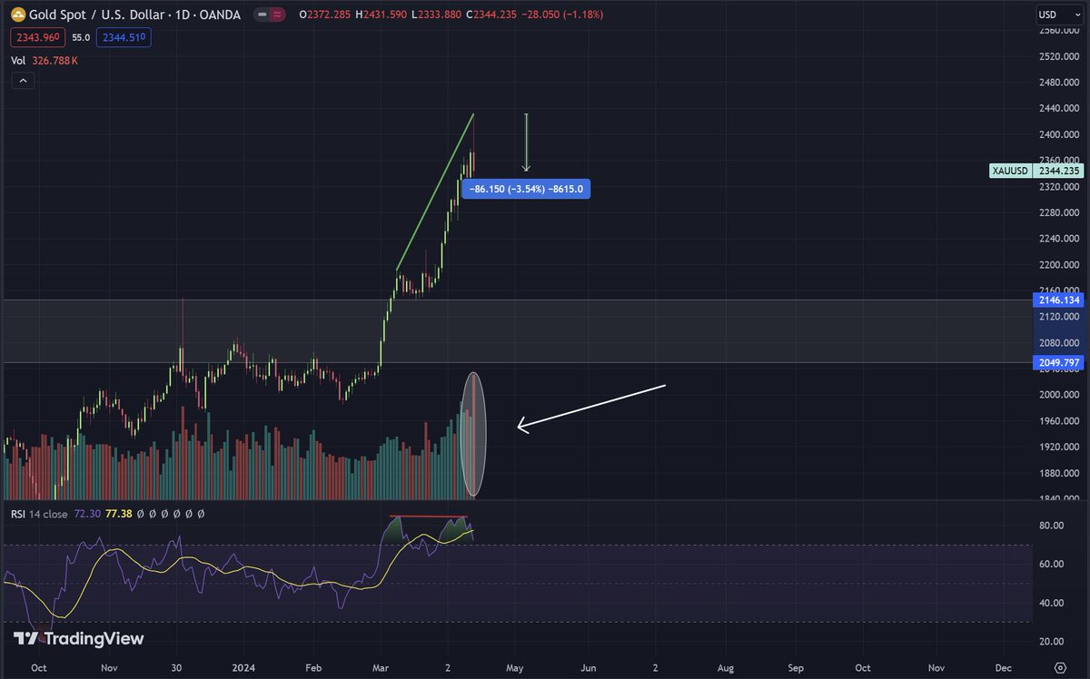The height and width of the screenshot is (679, 1090).
Task: Click the red sell price 2343.96 button
Action: click(36, 37)
